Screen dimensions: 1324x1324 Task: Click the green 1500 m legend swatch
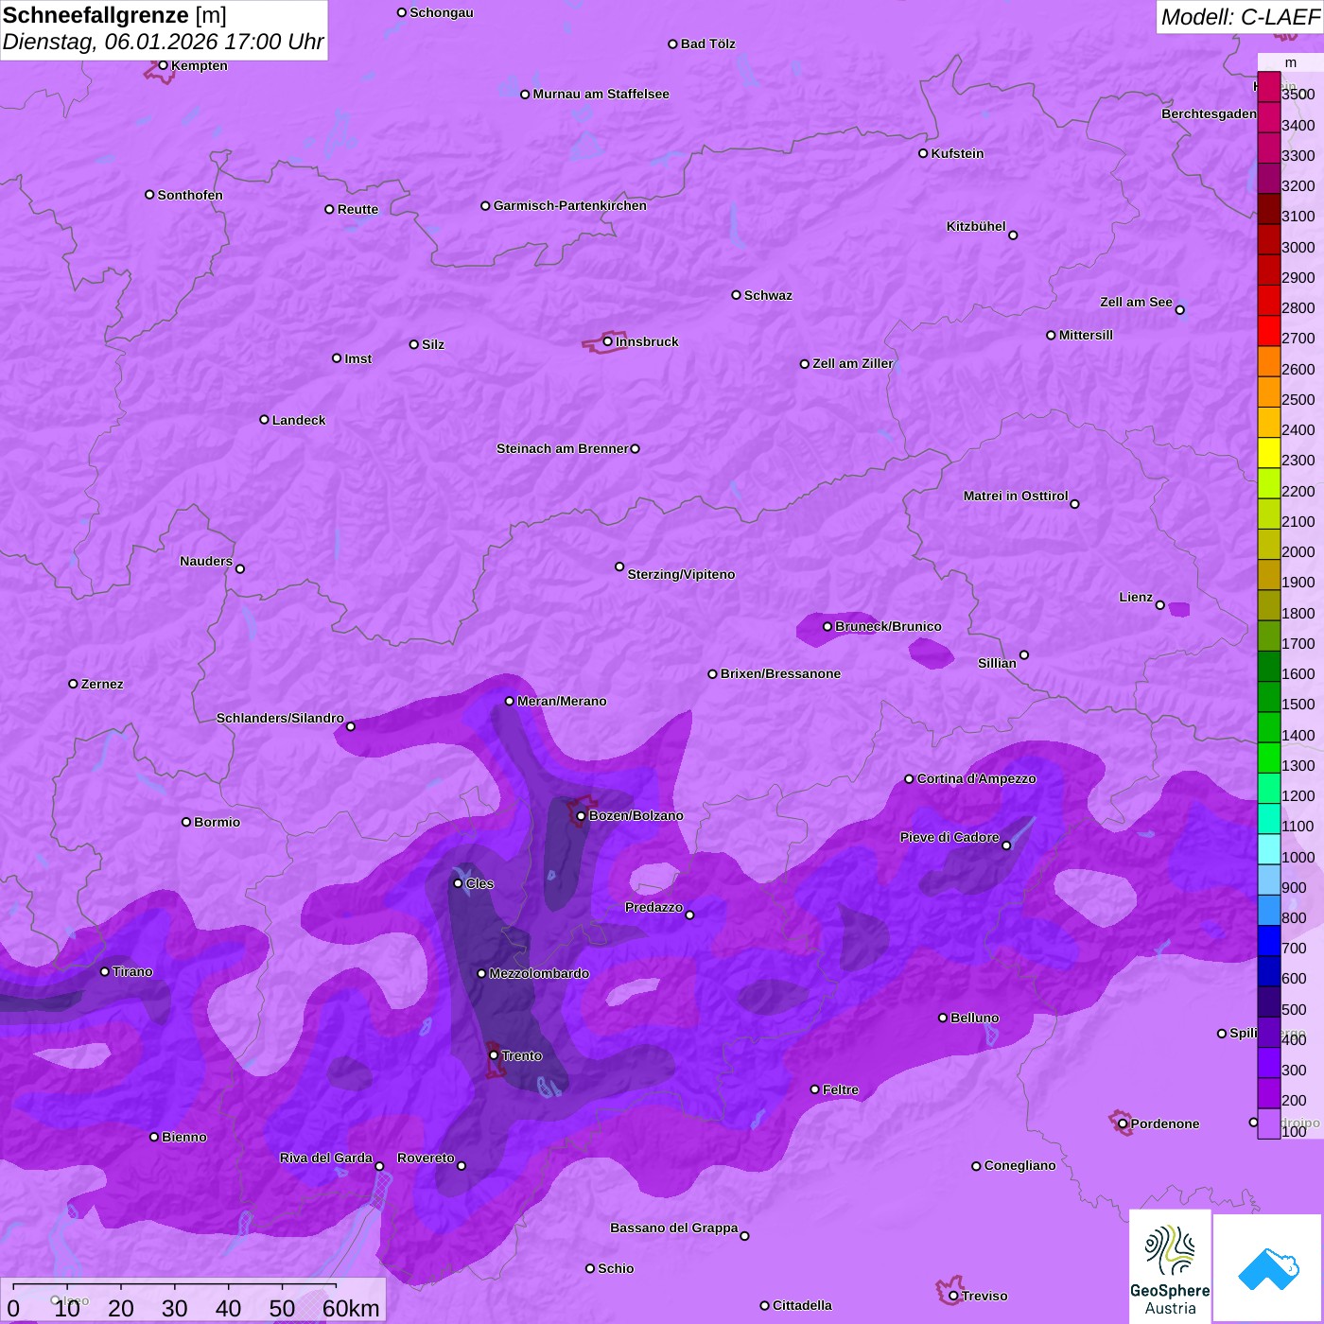1269,697
